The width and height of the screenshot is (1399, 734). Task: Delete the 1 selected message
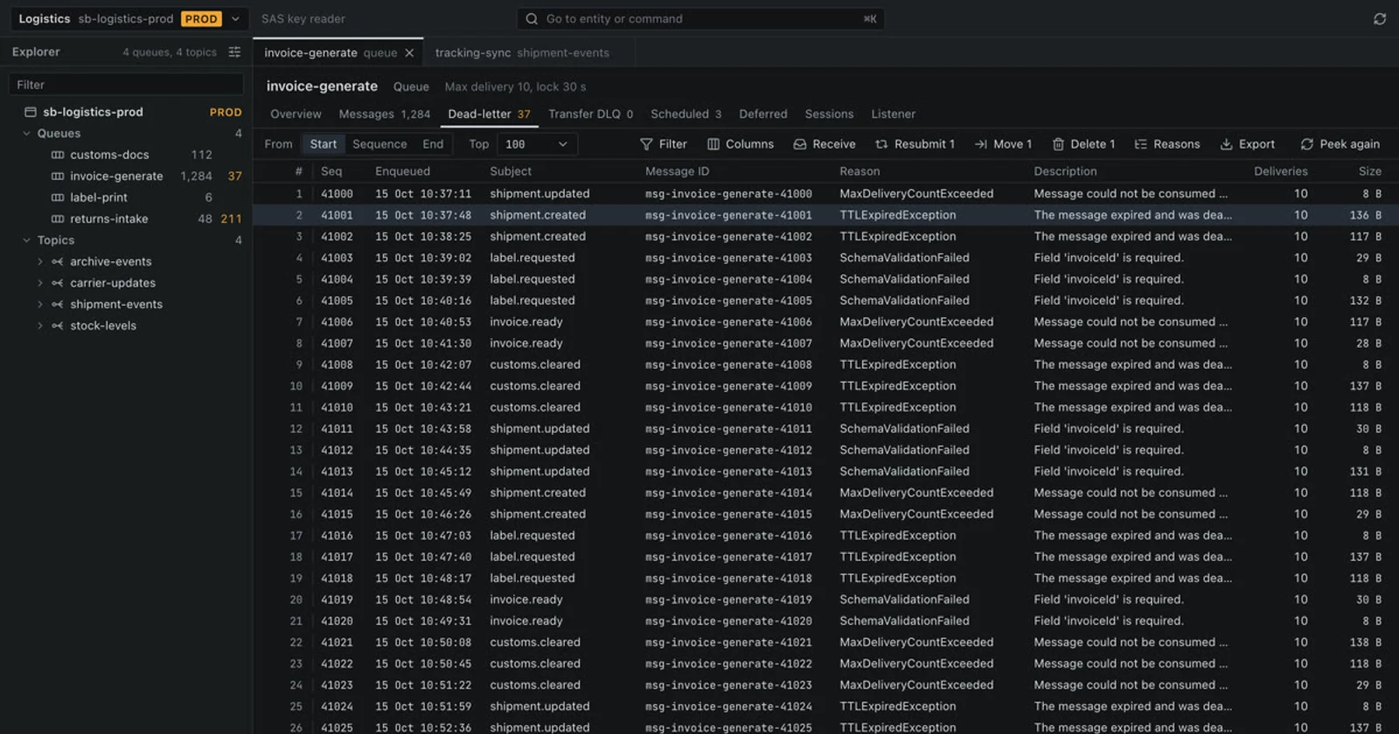click(1083, 144)
